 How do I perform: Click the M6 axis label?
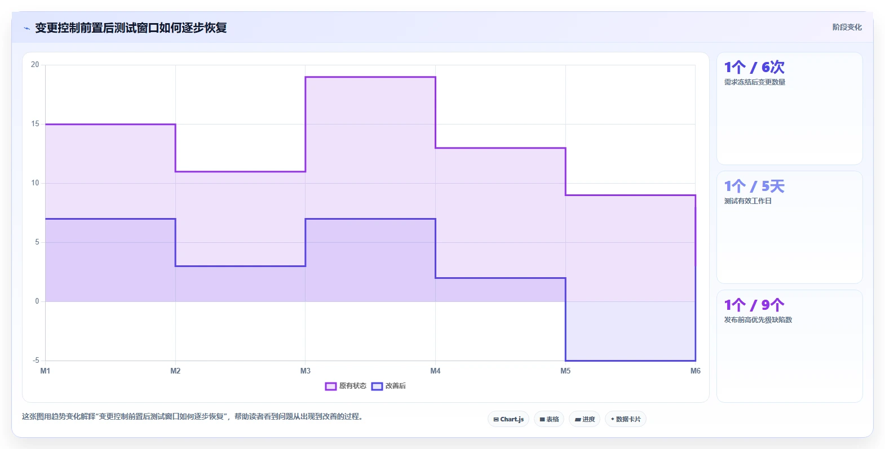tap(696, 371)
